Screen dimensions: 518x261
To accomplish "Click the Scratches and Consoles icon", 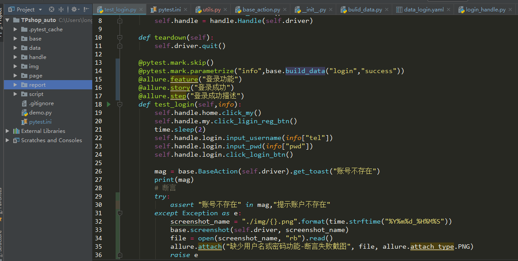I will point(16,140).
